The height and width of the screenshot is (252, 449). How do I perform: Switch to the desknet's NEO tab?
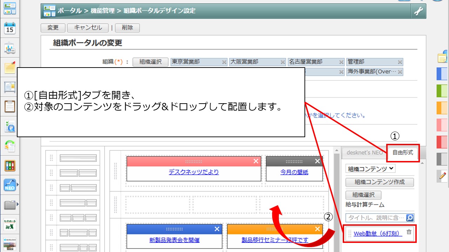tap(364, 153)
